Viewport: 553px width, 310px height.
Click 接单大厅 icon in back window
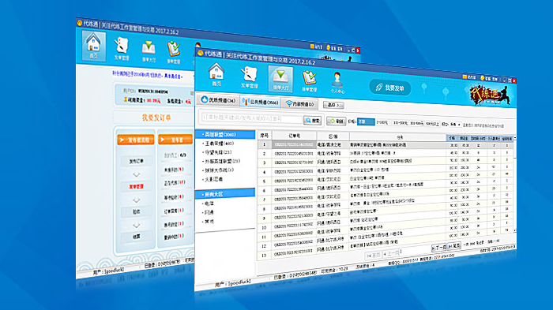click(149, 51)
